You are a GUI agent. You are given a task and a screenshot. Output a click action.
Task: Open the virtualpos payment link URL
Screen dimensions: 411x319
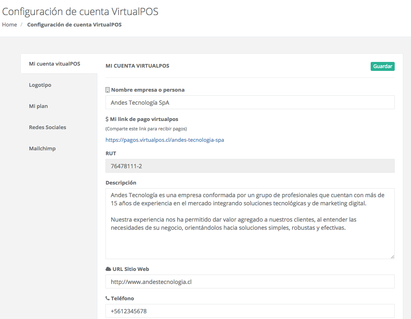(x=165, y=140)
